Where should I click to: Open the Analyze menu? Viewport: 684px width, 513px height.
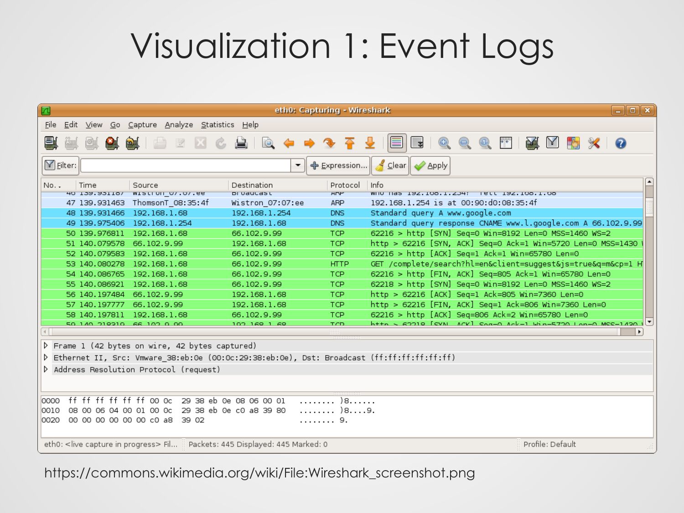[179, 124]
